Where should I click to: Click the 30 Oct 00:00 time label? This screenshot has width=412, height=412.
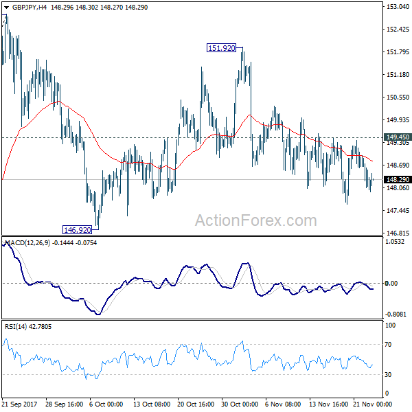240,404
